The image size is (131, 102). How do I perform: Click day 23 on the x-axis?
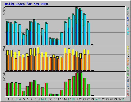(x=92, y=99)
